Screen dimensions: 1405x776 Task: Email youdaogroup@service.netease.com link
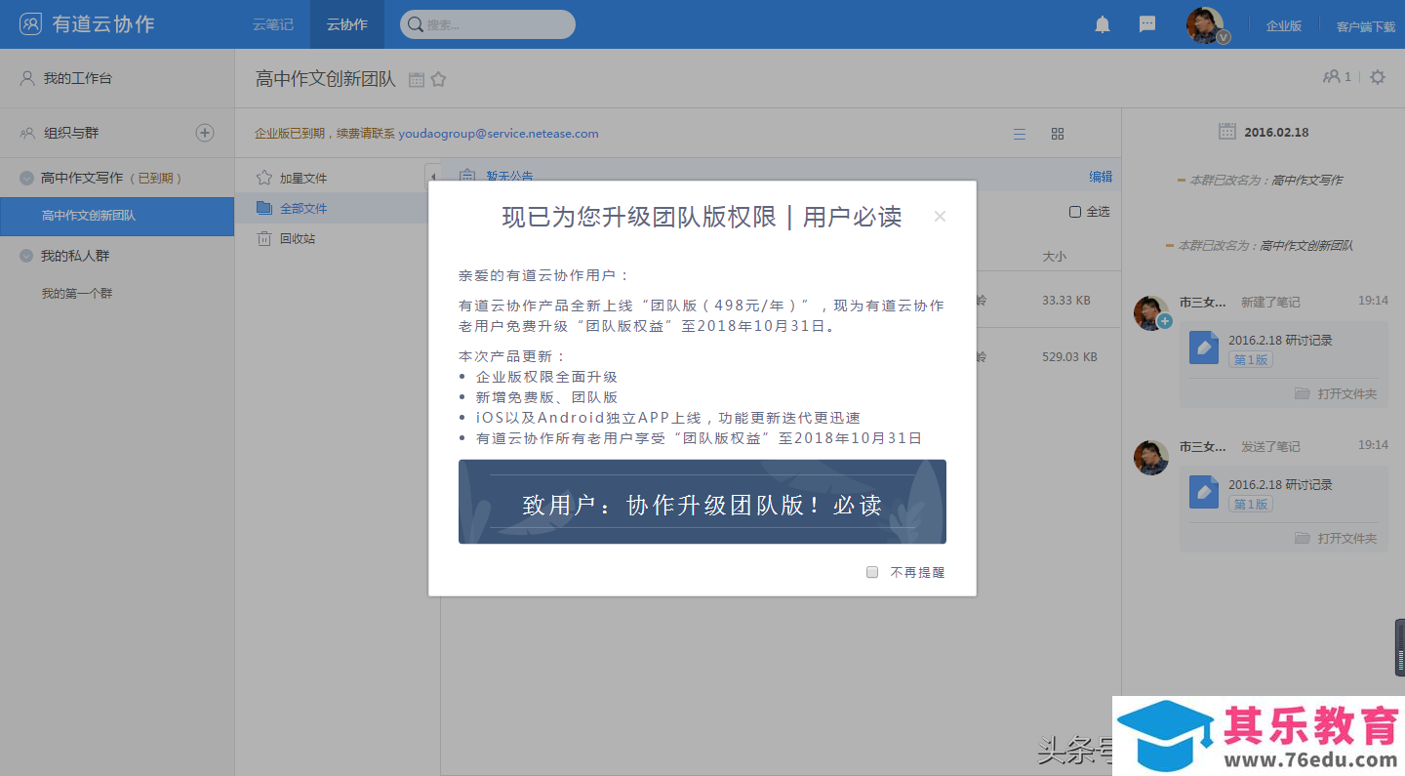click(x=499, y=134)
